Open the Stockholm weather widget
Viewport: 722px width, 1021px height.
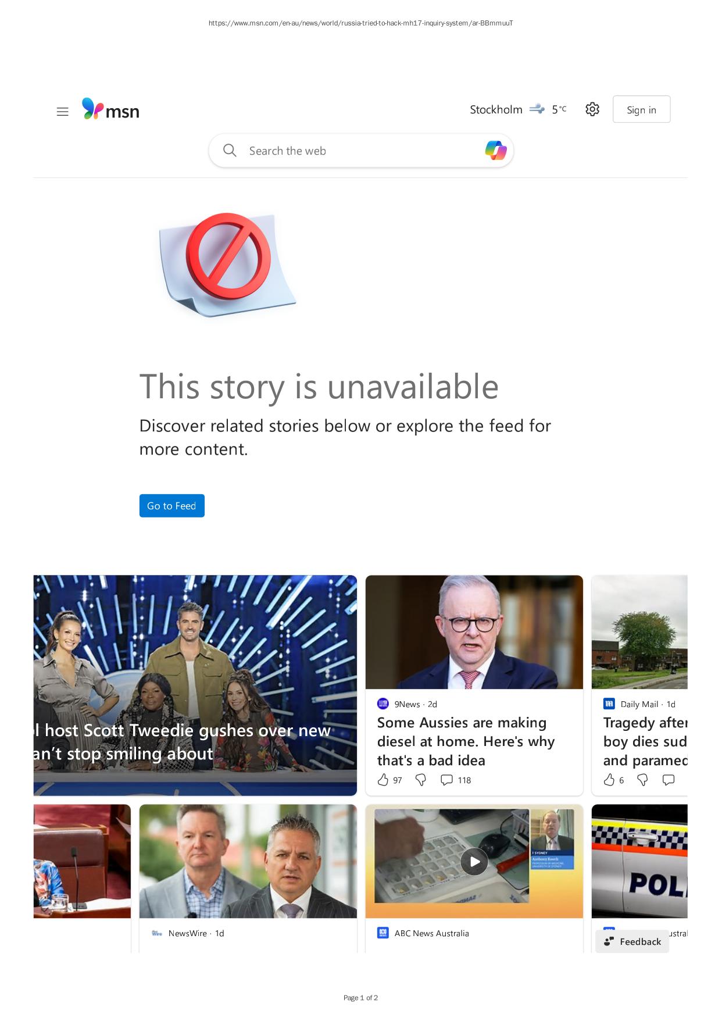tap(518, 109)
